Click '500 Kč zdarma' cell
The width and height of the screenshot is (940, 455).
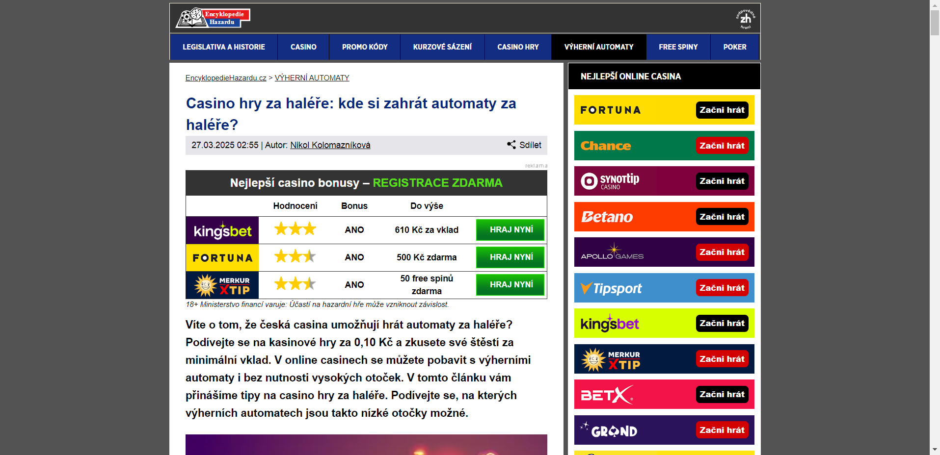pyautogui.click(x=427, y=257)
